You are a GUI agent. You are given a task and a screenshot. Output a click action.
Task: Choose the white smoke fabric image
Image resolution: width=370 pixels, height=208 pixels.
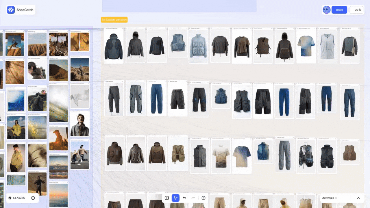[x=79, y=96]
